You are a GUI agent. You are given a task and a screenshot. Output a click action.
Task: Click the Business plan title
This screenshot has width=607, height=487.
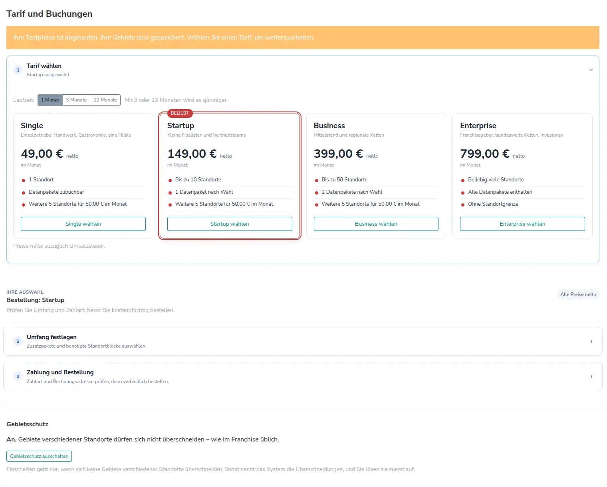pos(329,125)
